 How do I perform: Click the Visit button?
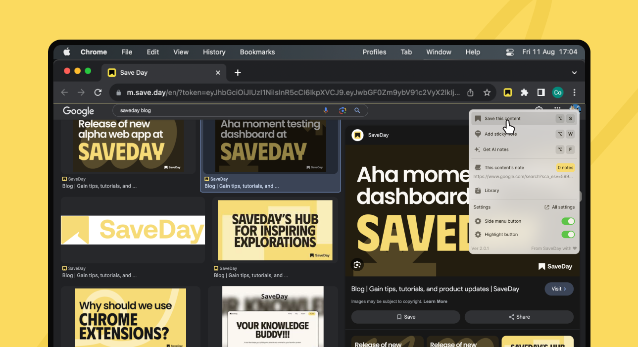tap(559, 289)
